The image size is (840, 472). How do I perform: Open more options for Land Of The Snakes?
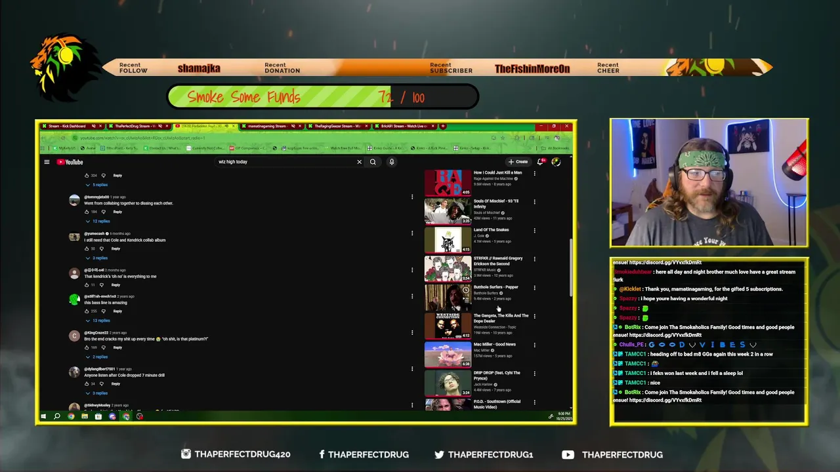click(534, 231)
